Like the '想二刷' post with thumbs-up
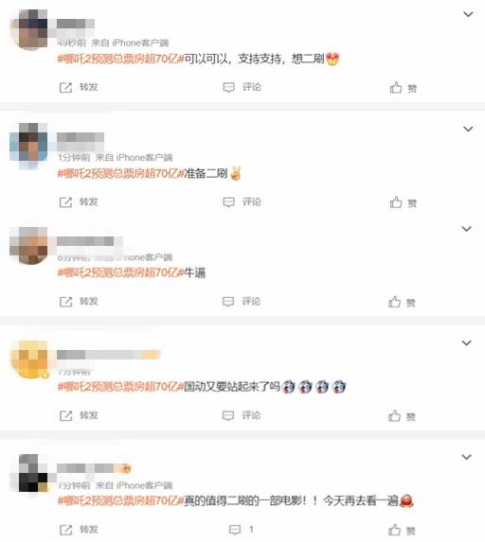The image size is (485, 542). (x=396, y=88)
